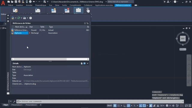Click the Redo arrow in quick access
Image resolution: width=192 pixels, height=108 pixels.
[39, 2]
